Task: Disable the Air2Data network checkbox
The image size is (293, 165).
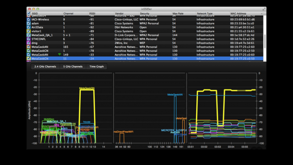Action: pyautogui.click(x=29, y=27)
